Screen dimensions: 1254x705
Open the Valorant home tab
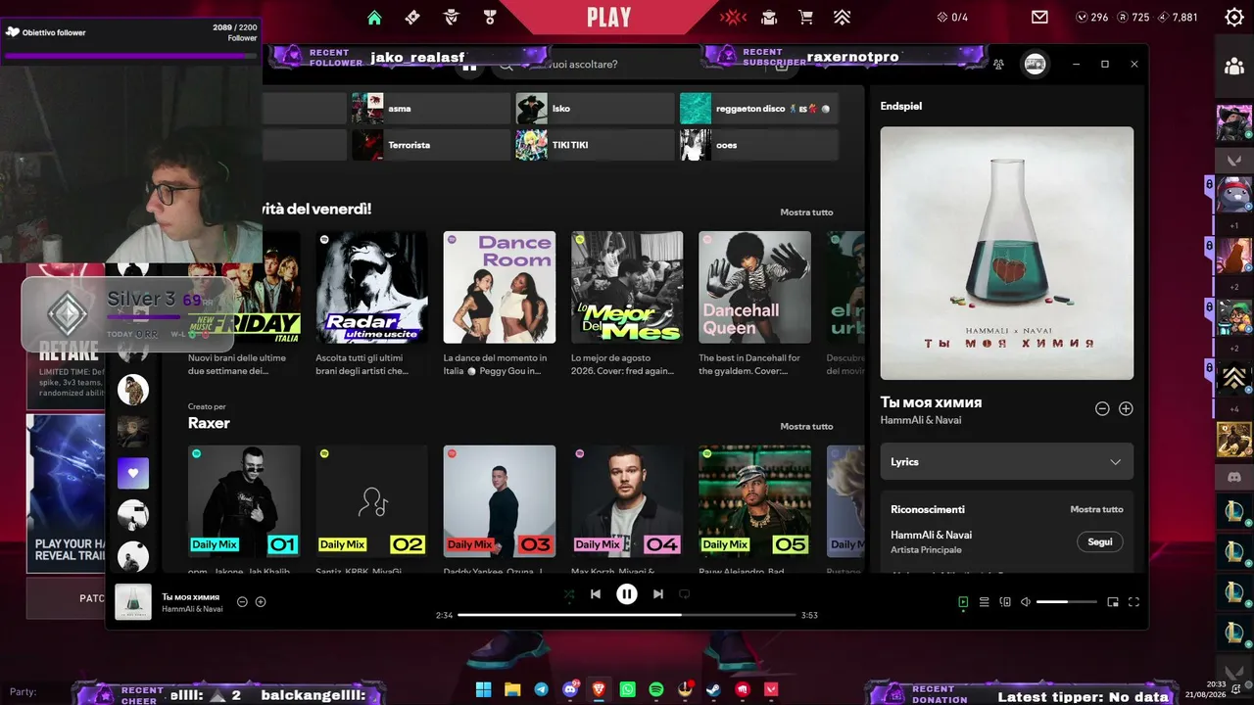[x=374, y=17]
